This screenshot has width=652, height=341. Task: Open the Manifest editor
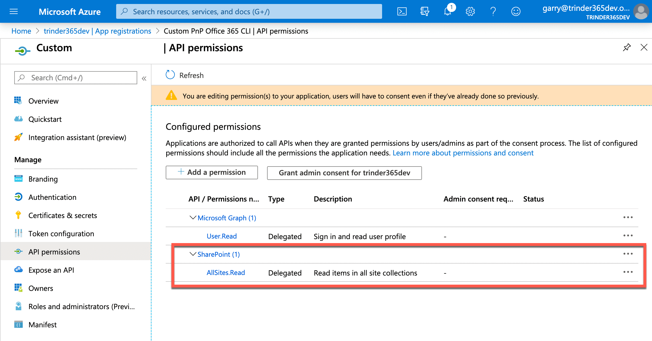[x=42, y=325]
